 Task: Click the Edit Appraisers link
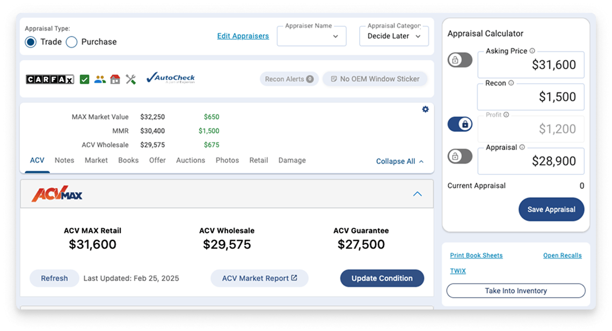click(x=243, y=36)
